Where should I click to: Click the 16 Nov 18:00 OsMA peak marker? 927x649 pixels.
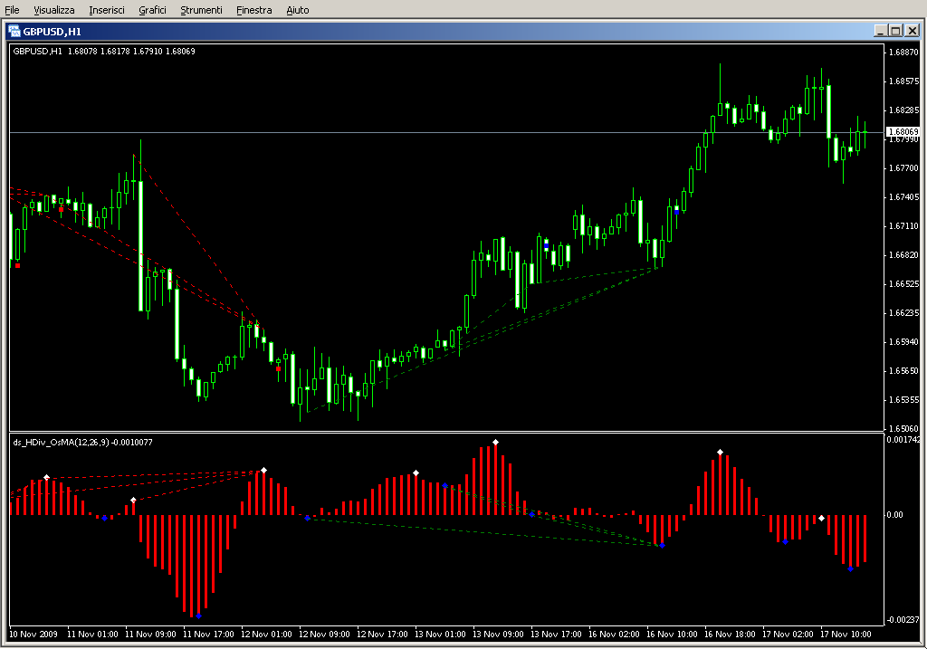720,453
